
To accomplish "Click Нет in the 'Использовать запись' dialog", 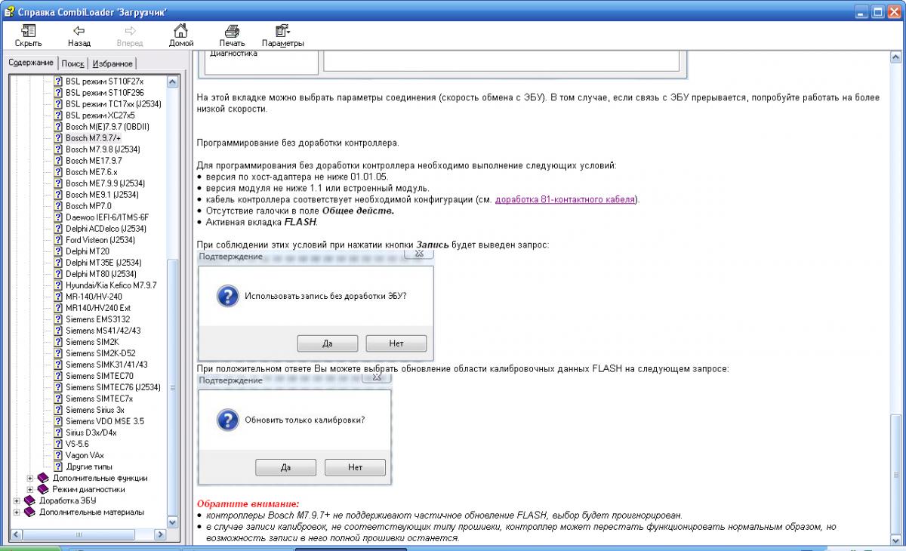I will [x=396, y=343].
